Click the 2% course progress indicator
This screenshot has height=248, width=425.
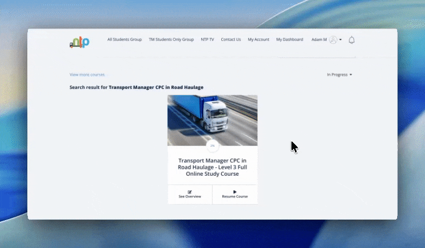[213, 146]
